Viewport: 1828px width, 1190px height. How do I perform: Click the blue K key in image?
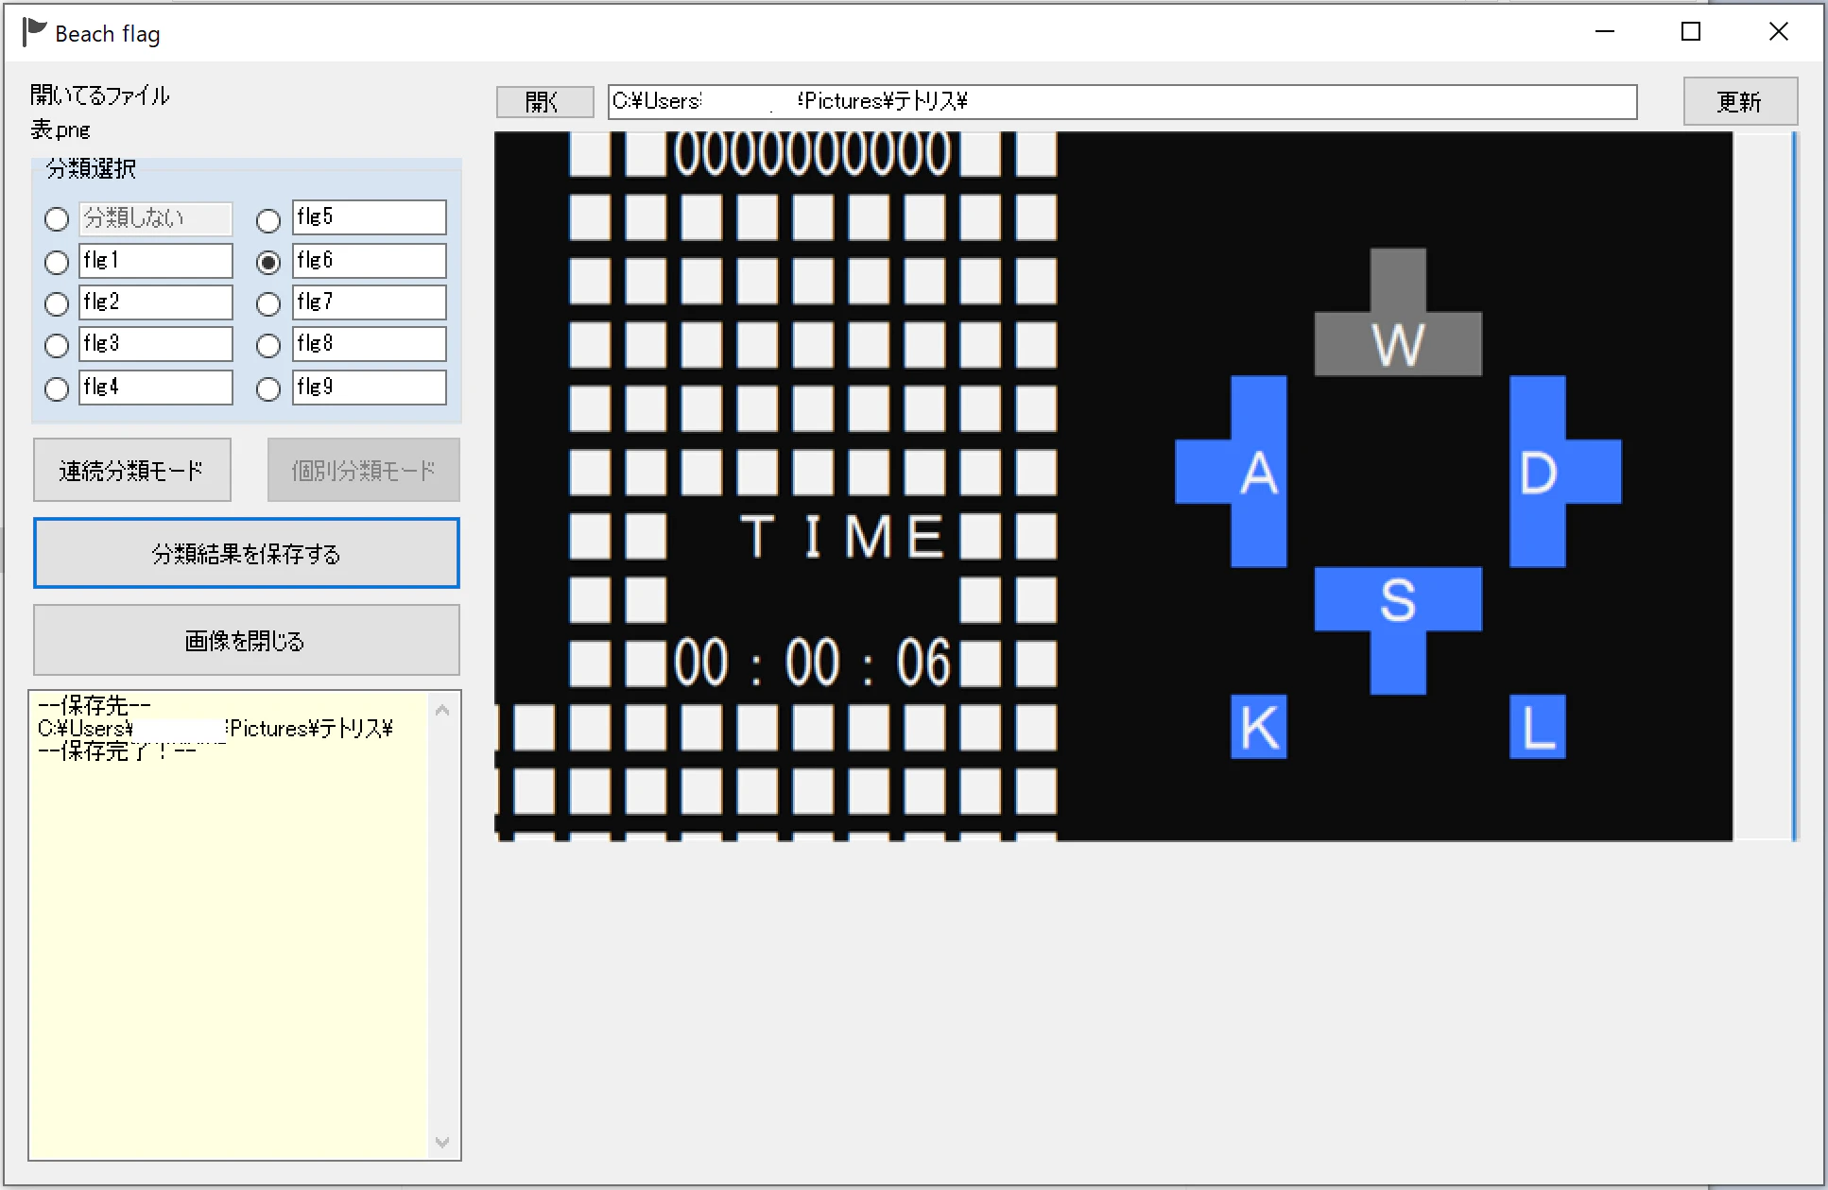coord(1258,727)
